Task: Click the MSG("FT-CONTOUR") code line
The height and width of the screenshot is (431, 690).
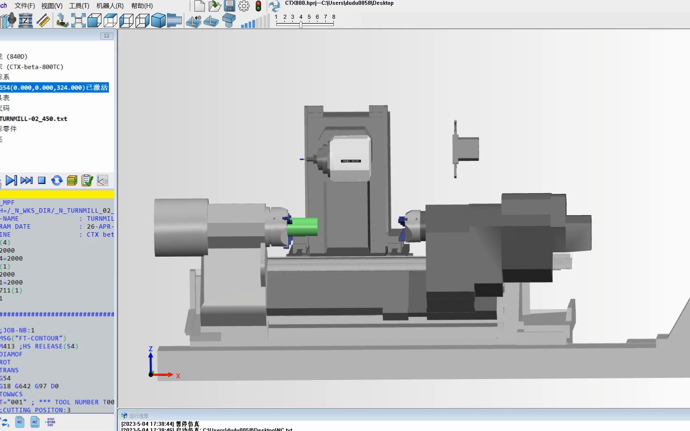Action: [x=33, y=338]
